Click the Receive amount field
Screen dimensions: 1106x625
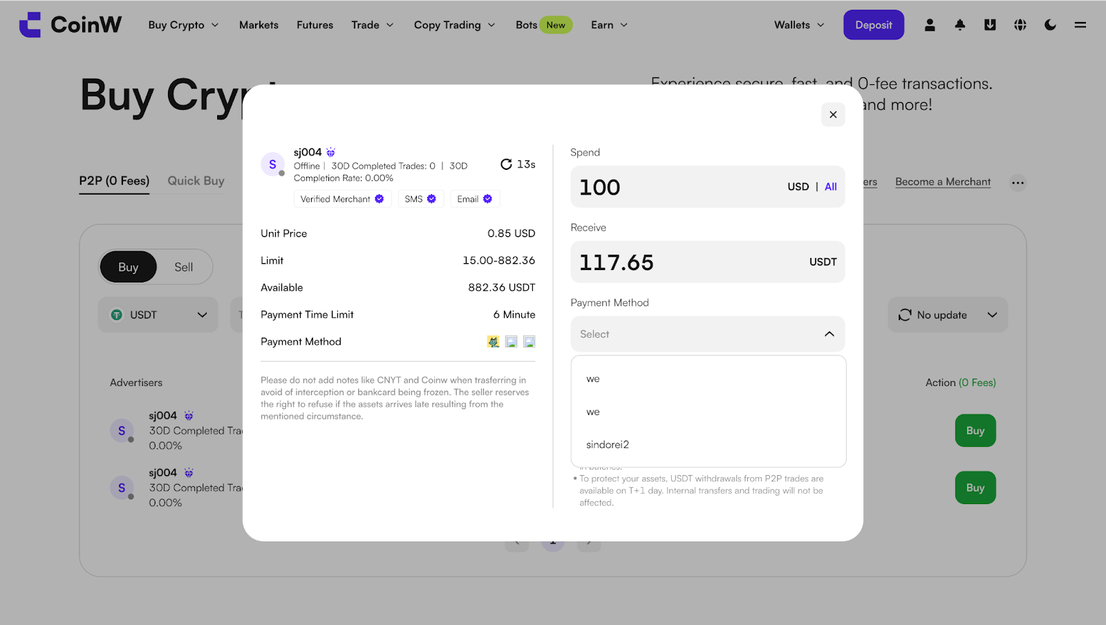[x=708, y=262]
